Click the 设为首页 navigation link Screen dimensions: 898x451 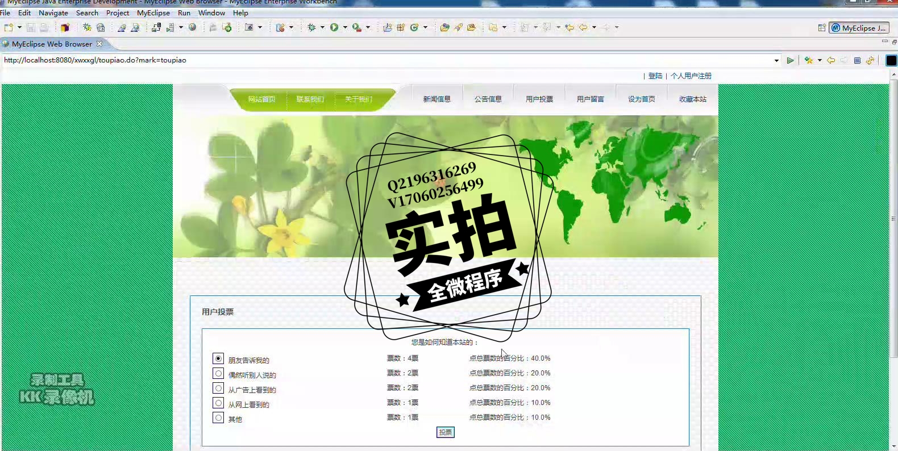pos(642,99)
